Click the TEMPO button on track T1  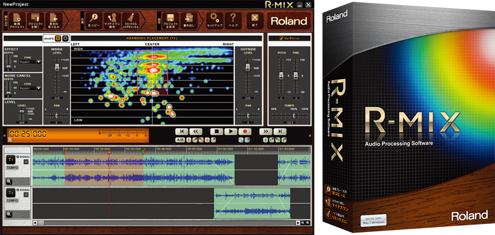coord(12,168)
